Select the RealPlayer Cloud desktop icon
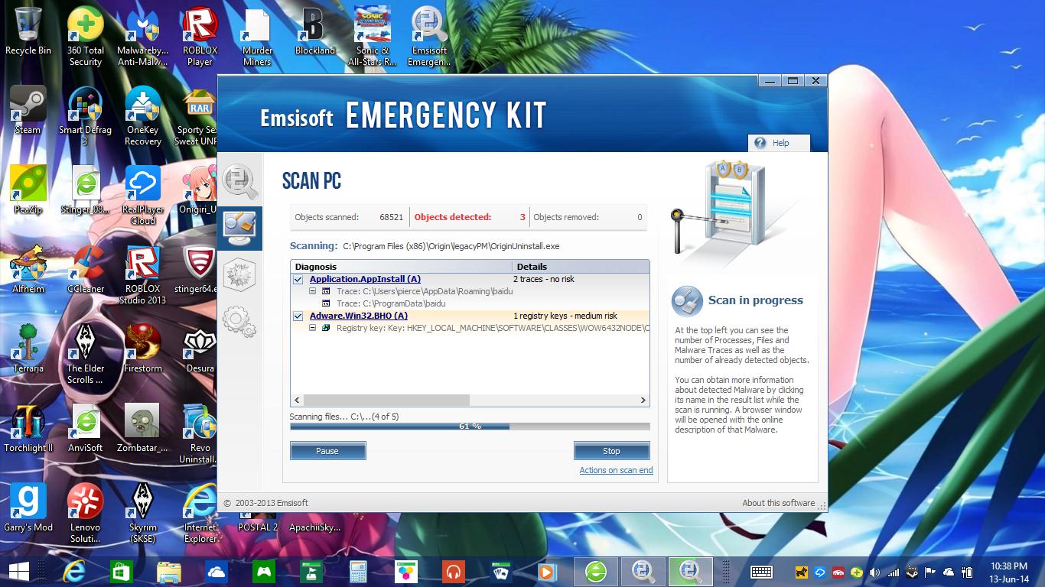Viewport: 1045px width, 587px height. pos(143,195)
